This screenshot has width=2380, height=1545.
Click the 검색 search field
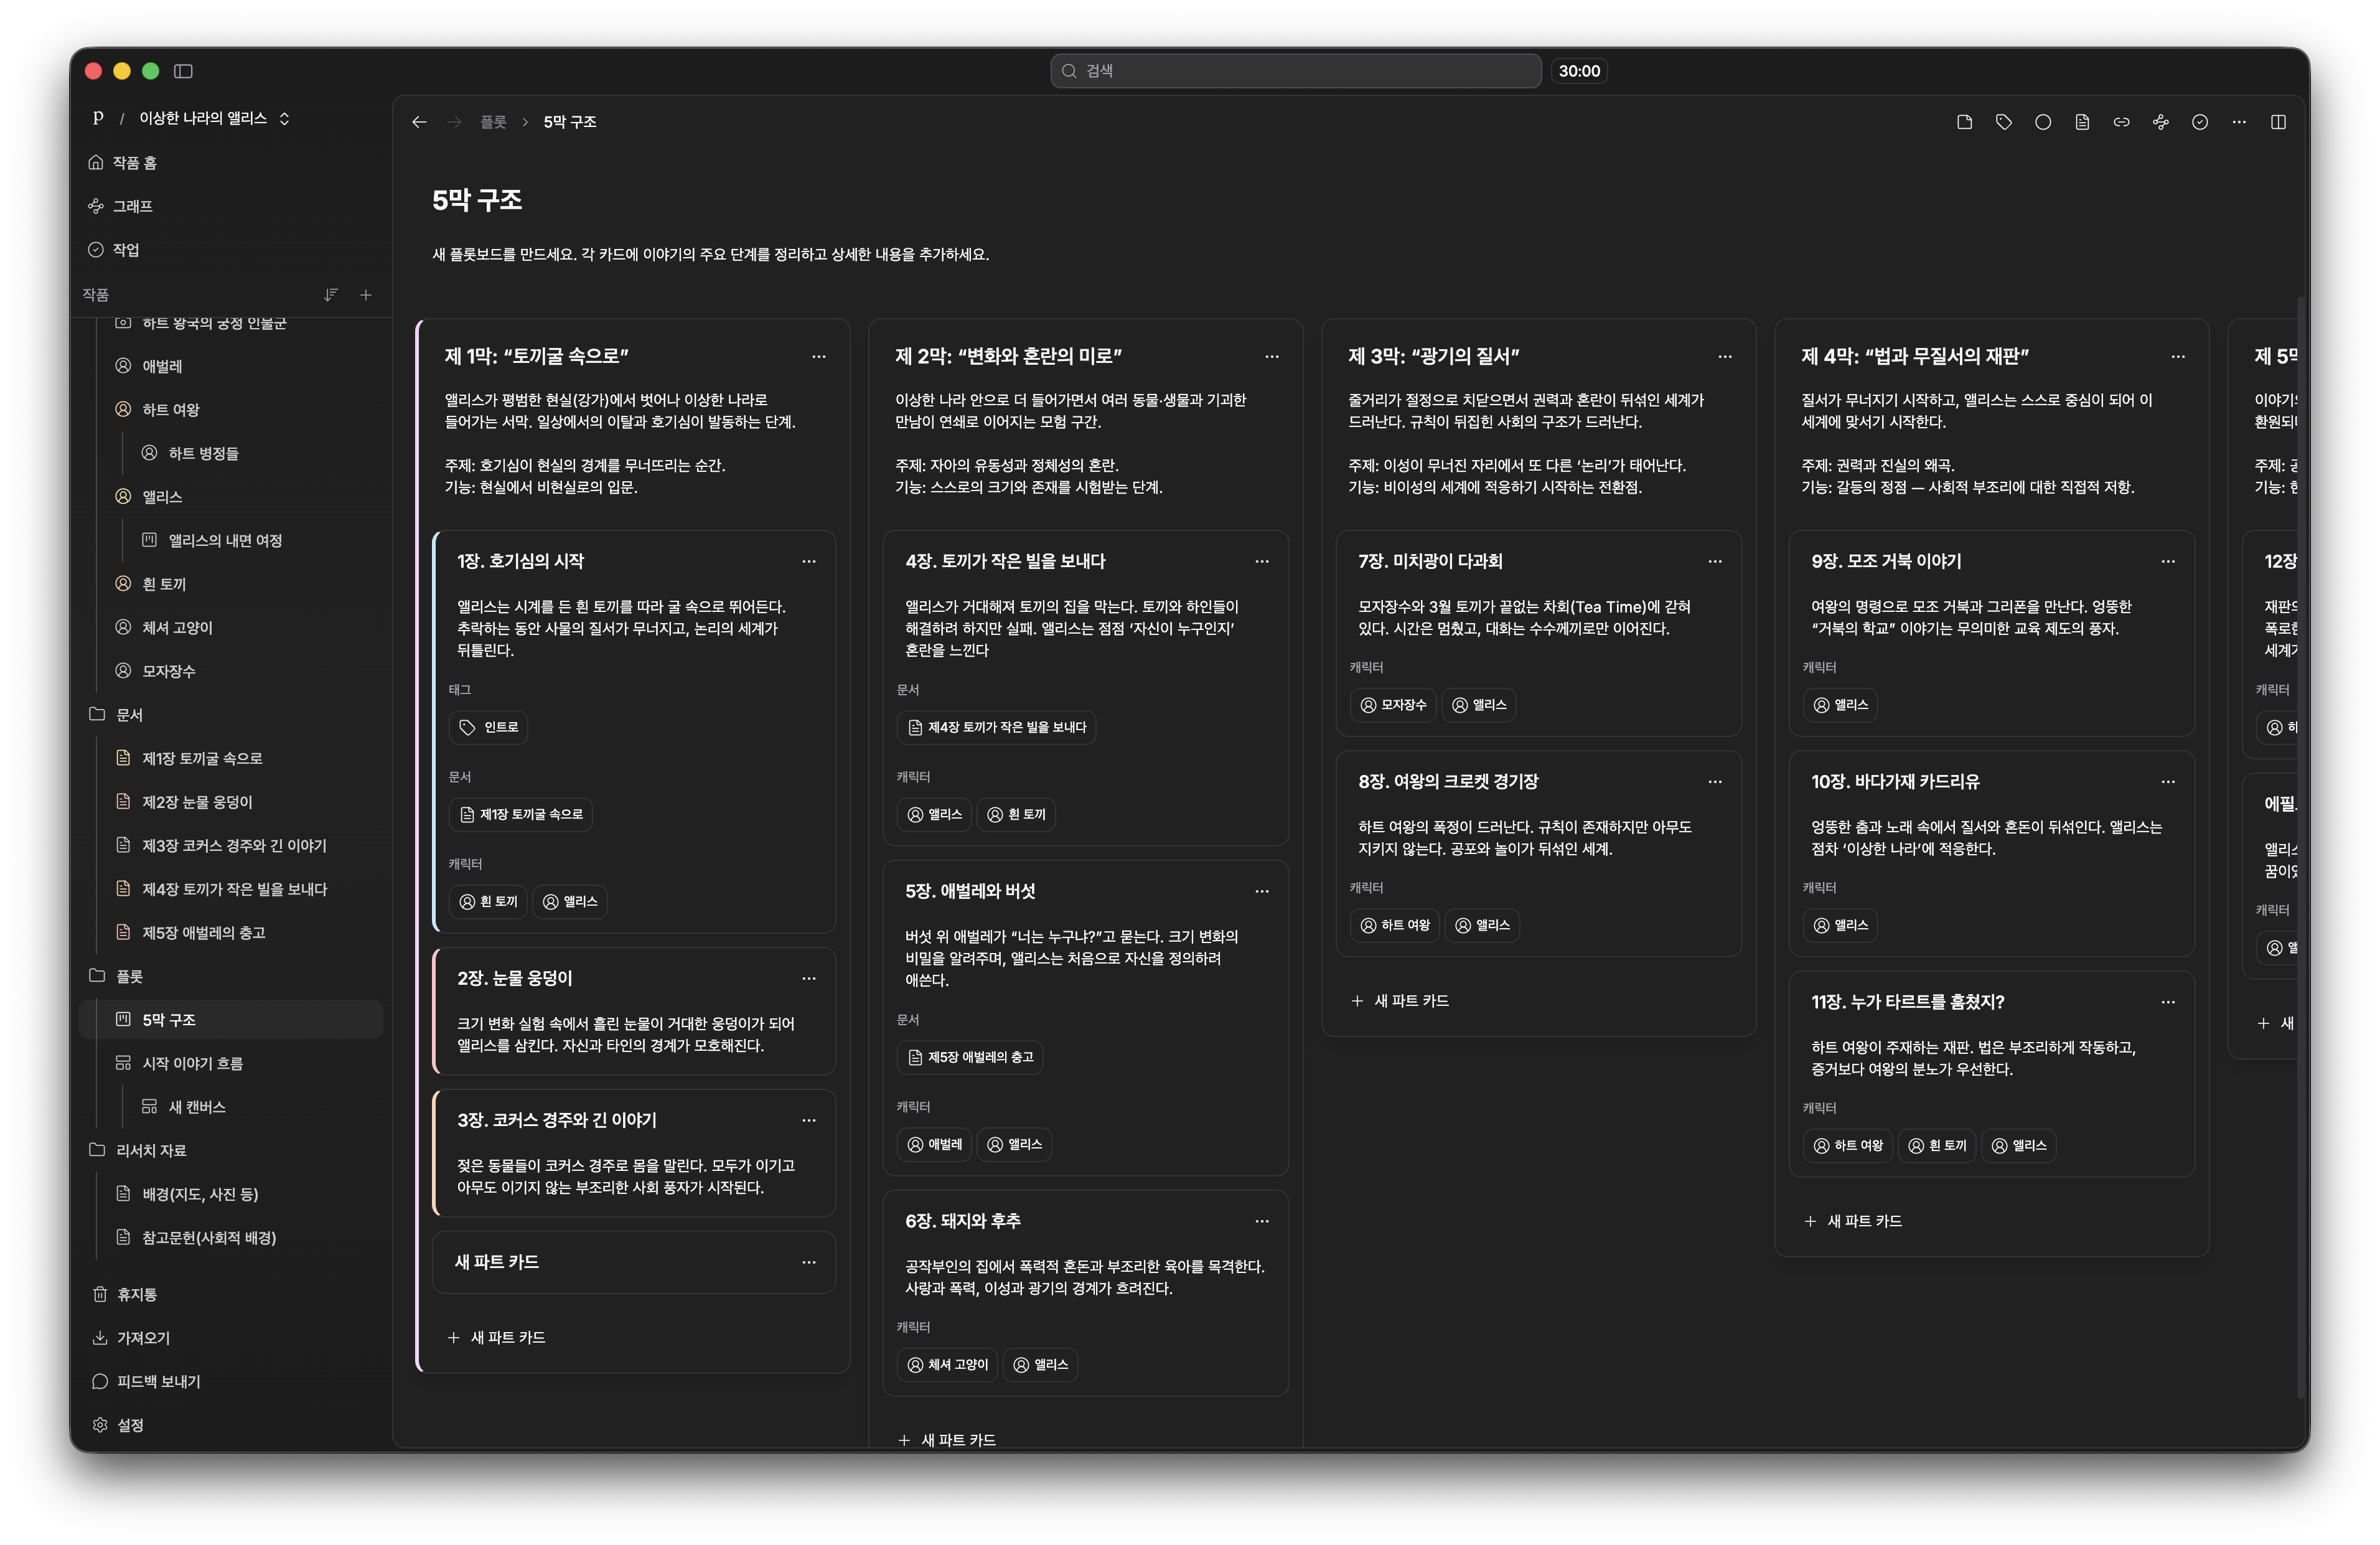[1295, 71]
